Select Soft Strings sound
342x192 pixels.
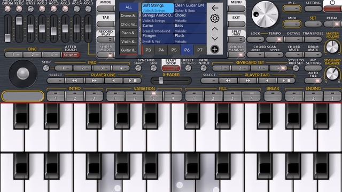tap(158, 8)
